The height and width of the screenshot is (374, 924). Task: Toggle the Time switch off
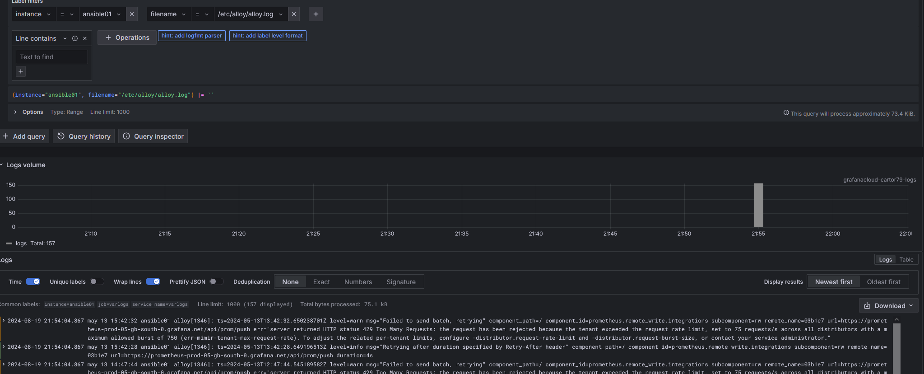tap(33, 281)
